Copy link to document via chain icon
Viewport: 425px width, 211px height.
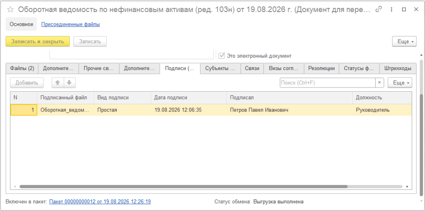coord(379,10)
